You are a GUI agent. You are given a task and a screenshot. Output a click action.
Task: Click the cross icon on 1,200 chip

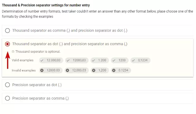click(x=94, y=70)
